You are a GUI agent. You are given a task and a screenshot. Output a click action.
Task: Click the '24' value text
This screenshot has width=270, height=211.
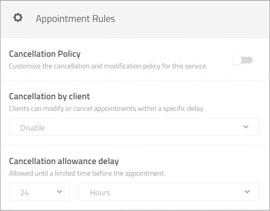[25, 193]
